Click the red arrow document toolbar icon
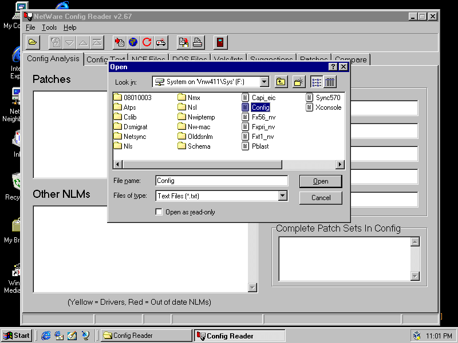 tap(120, 42)
